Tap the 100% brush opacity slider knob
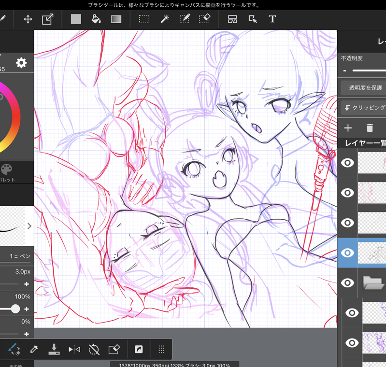The height and width of the screenshot is (367, 386). tap(15, 309)
